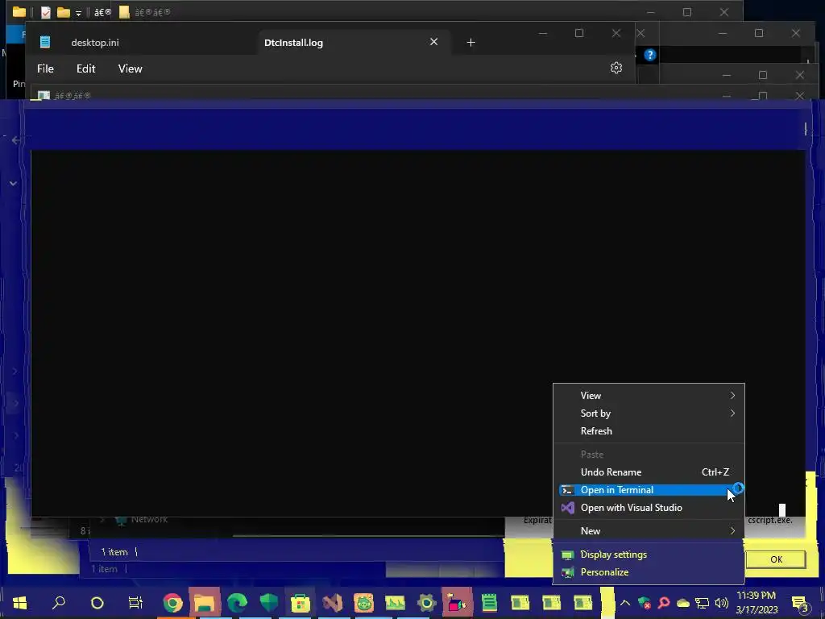Viewport: 825px width, 619px height.
Task: Open Cortana circle on taskbar
Action: pos(97,603)
